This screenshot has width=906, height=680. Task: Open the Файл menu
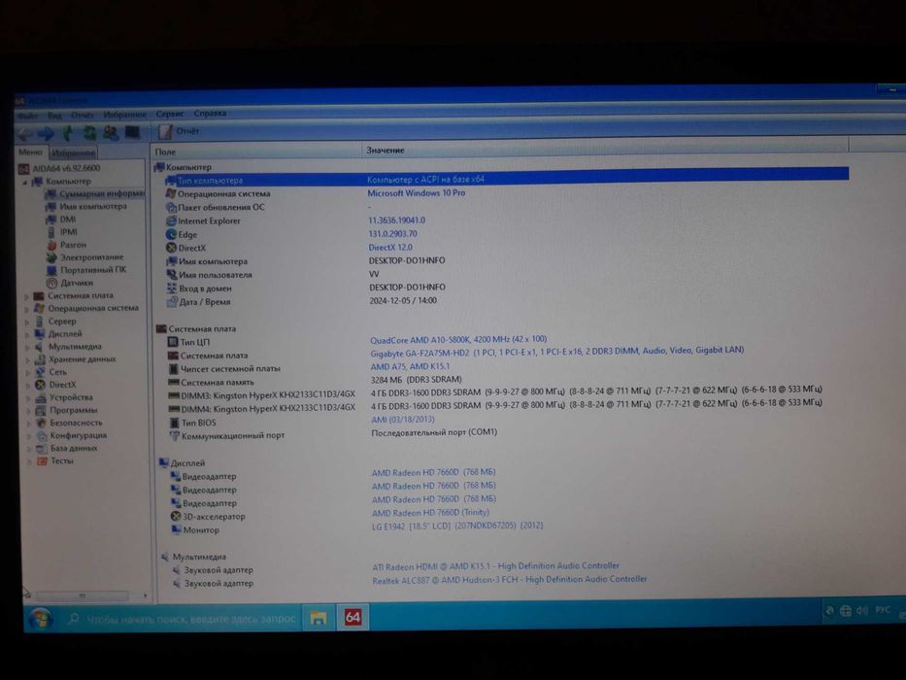(27, 115)
